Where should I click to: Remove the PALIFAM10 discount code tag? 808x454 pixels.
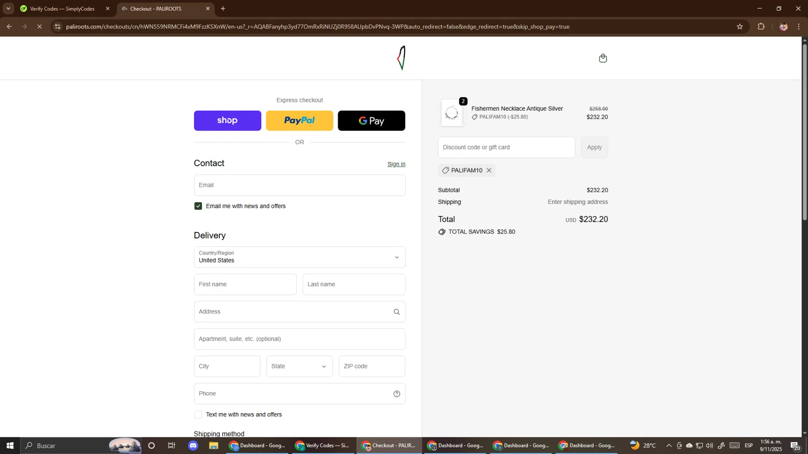pos(489,171)
